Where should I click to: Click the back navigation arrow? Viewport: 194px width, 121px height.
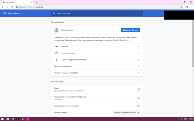(3, 7)
